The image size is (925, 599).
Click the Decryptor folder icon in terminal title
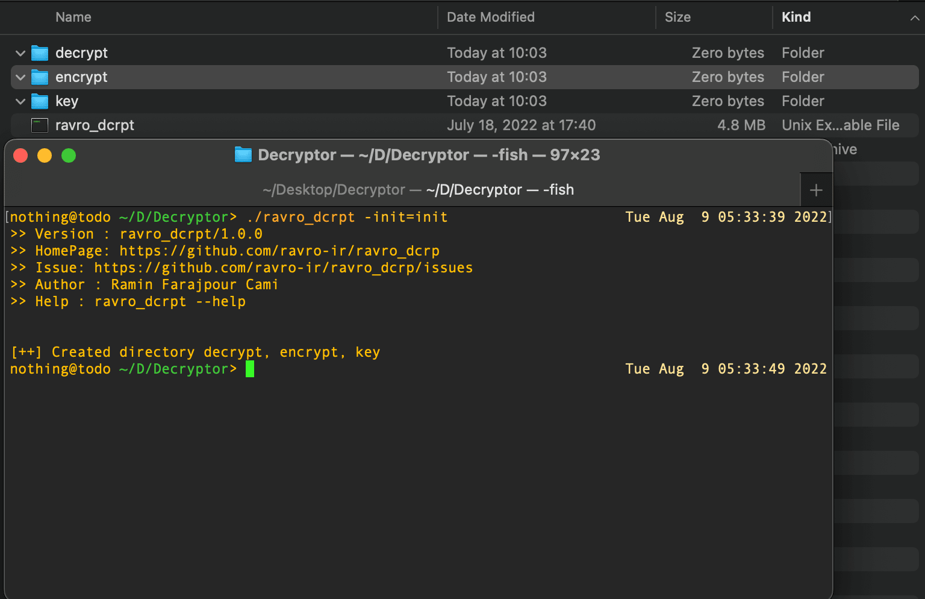click(243, 155)
